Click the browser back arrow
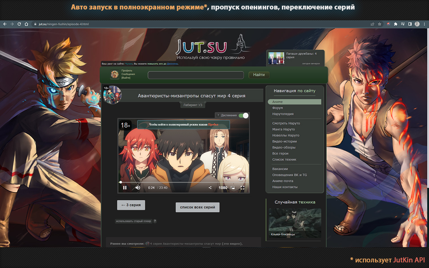 (x=5, y=24)
